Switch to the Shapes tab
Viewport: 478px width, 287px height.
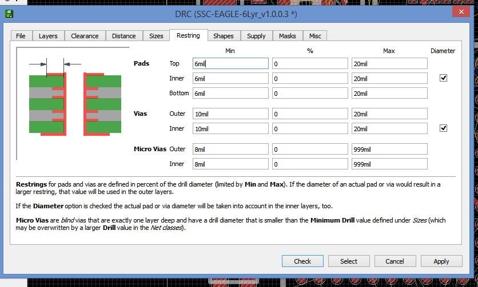(223, 36)
